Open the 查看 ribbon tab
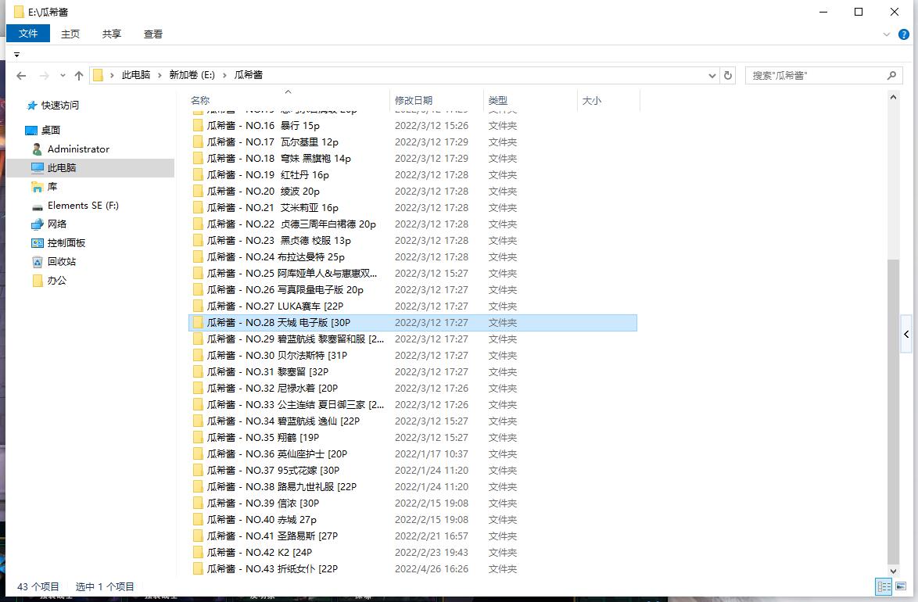 click(x=153, y=34)
